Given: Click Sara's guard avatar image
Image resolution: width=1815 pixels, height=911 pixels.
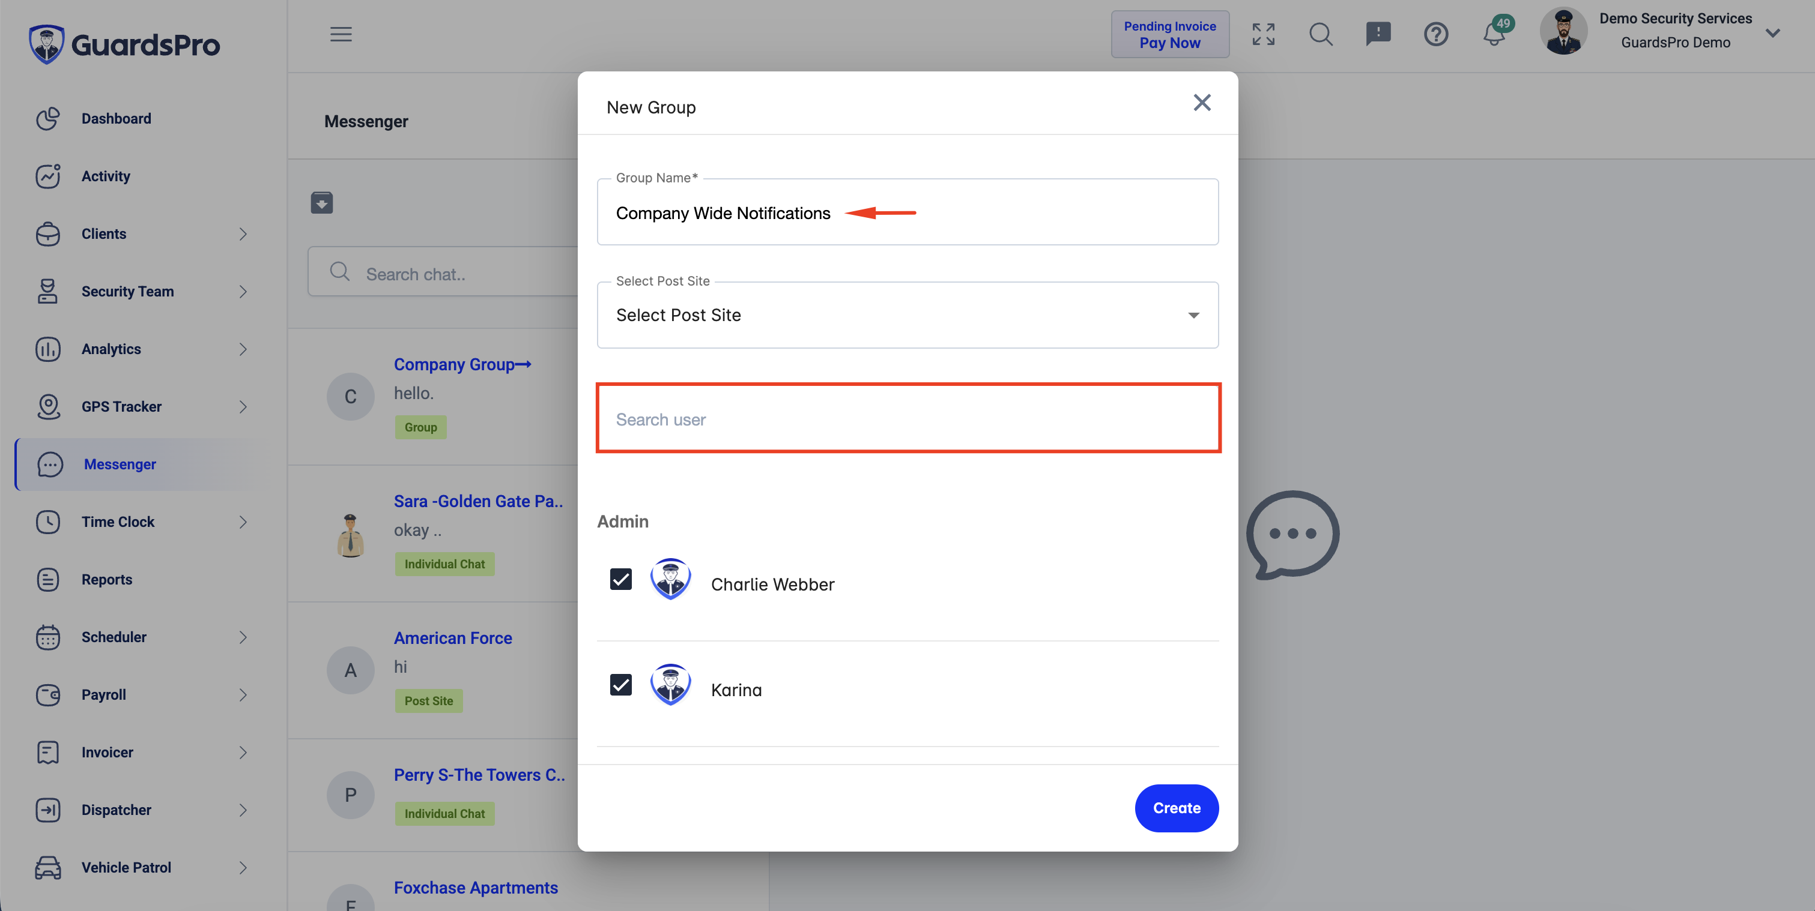Looking at the screenshot, I should tap(350, 535).
